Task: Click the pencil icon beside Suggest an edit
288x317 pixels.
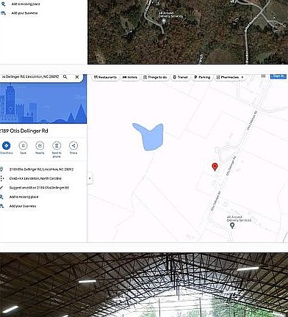Action: (1, 188)
